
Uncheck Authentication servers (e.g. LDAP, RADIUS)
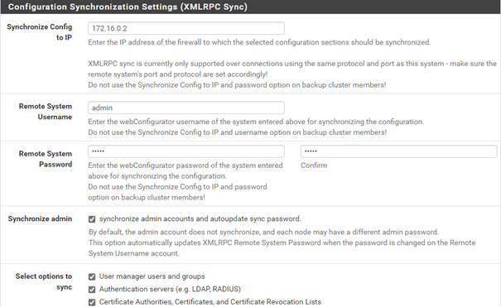[92, 290]
